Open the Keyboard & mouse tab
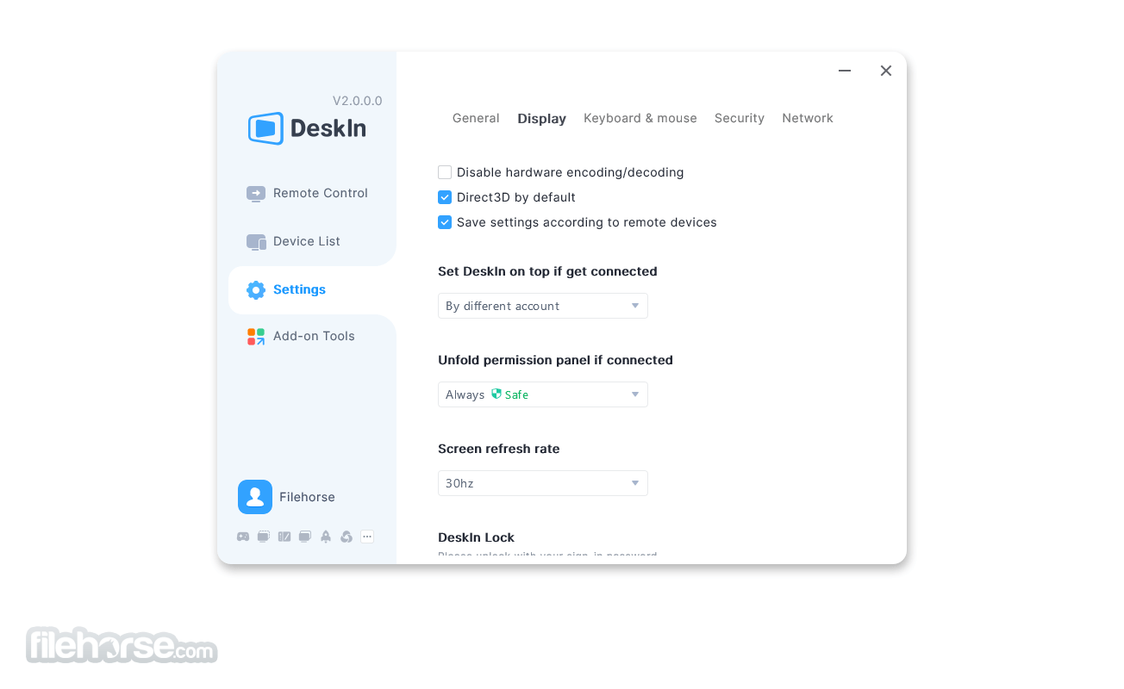The image size is (1124, 689). (640, 118)
